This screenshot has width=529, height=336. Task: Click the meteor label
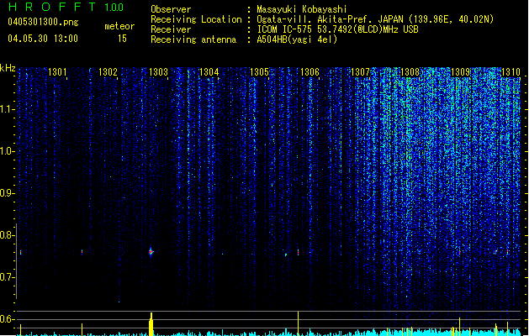coord(119,26)
